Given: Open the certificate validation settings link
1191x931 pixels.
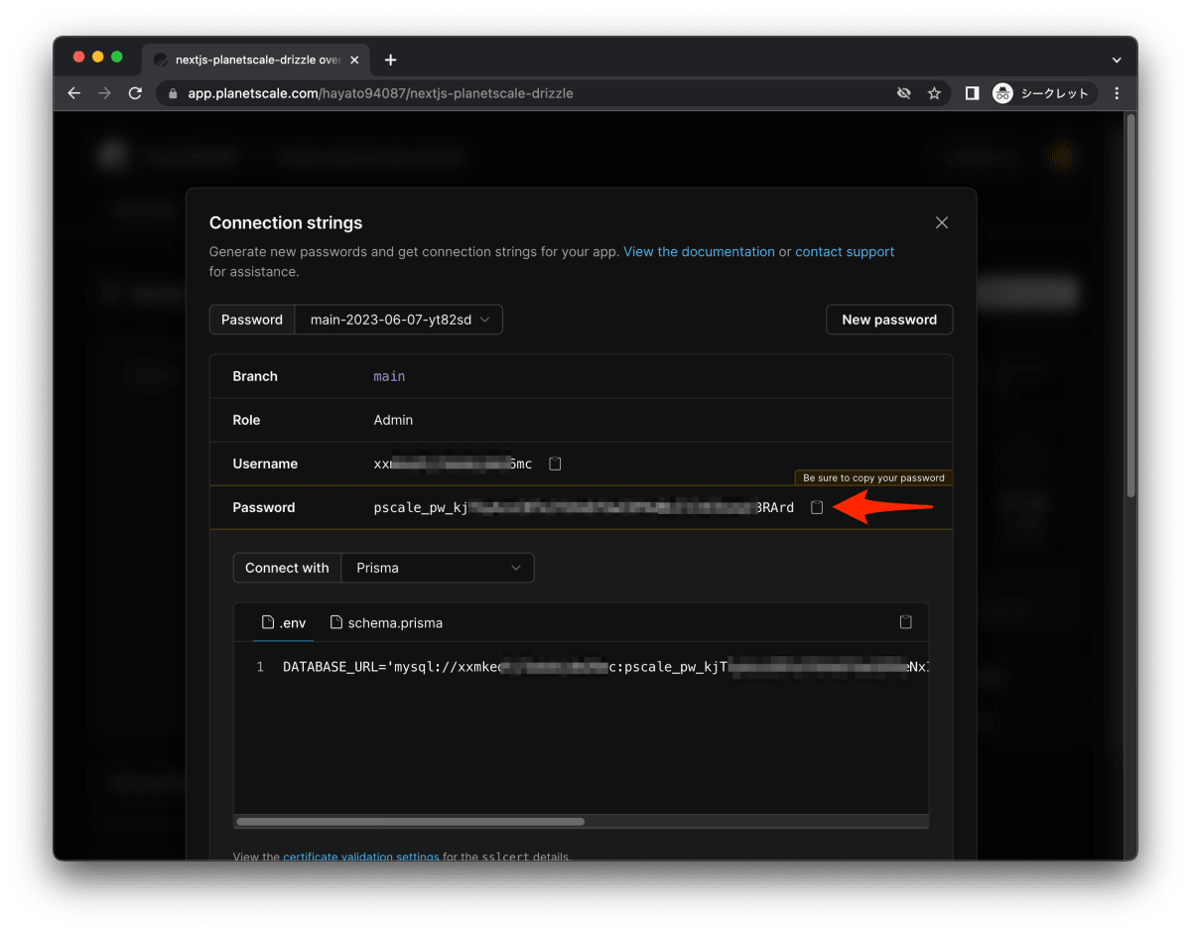Looking at the screenshot, I should click(361, 857).
